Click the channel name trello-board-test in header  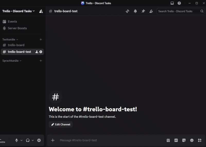click(x=66, y=11)
